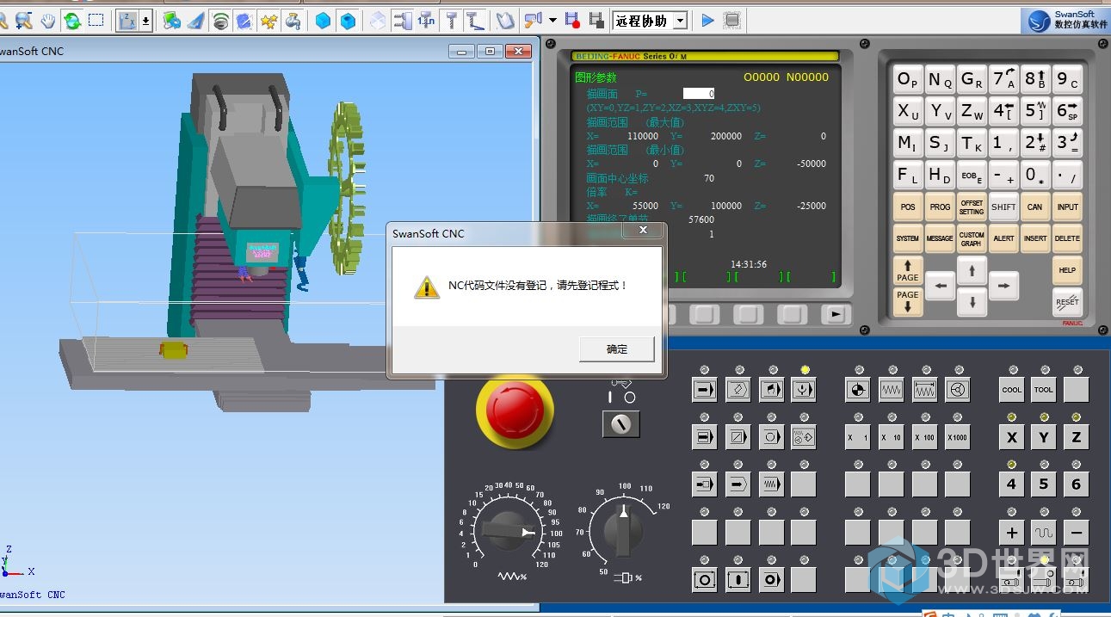Screen dimensions: 1111x617
Task: Click the HELP key on keypad
Action: click(x=1067, y=270)
